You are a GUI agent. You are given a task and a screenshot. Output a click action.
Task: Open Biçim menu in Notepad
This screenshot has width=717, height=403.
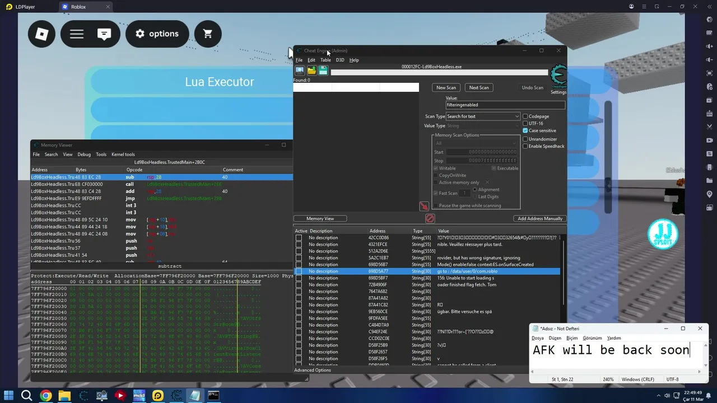click(x=572, y=338)
